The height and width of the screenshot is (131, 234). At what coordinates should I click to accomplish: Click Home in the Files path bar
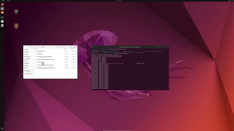(31, 47)
